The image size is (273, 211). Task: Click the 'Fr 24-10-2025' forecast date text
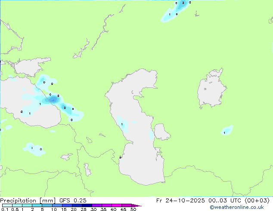[180, 201]
